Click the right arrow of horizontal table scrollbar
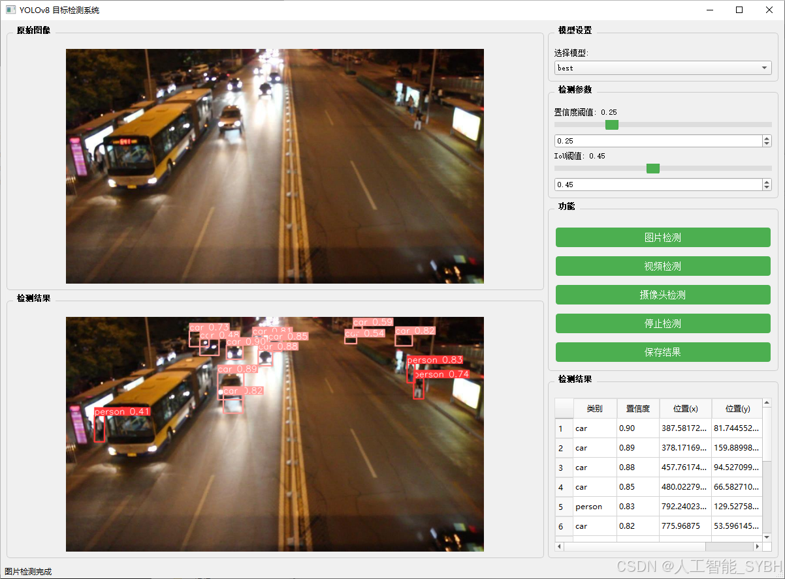This screenshot has width=785, height=579. click(x=758, y=546)
